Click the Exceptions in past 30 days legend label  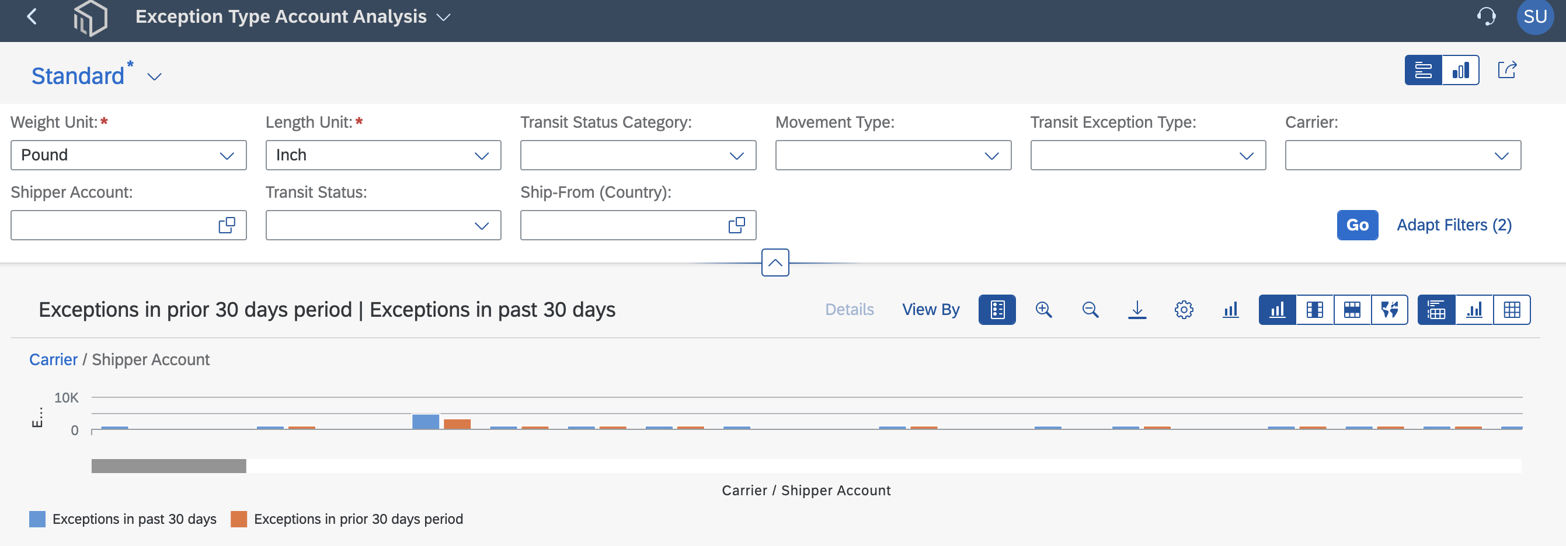(x=134, y=519)
